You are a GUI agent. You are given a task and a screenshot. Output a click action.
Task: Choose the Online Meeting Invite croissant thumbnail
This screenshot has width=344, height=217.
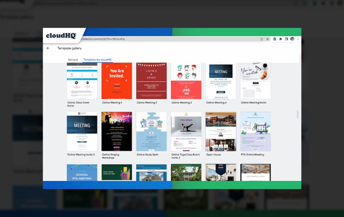click(255, 81)
